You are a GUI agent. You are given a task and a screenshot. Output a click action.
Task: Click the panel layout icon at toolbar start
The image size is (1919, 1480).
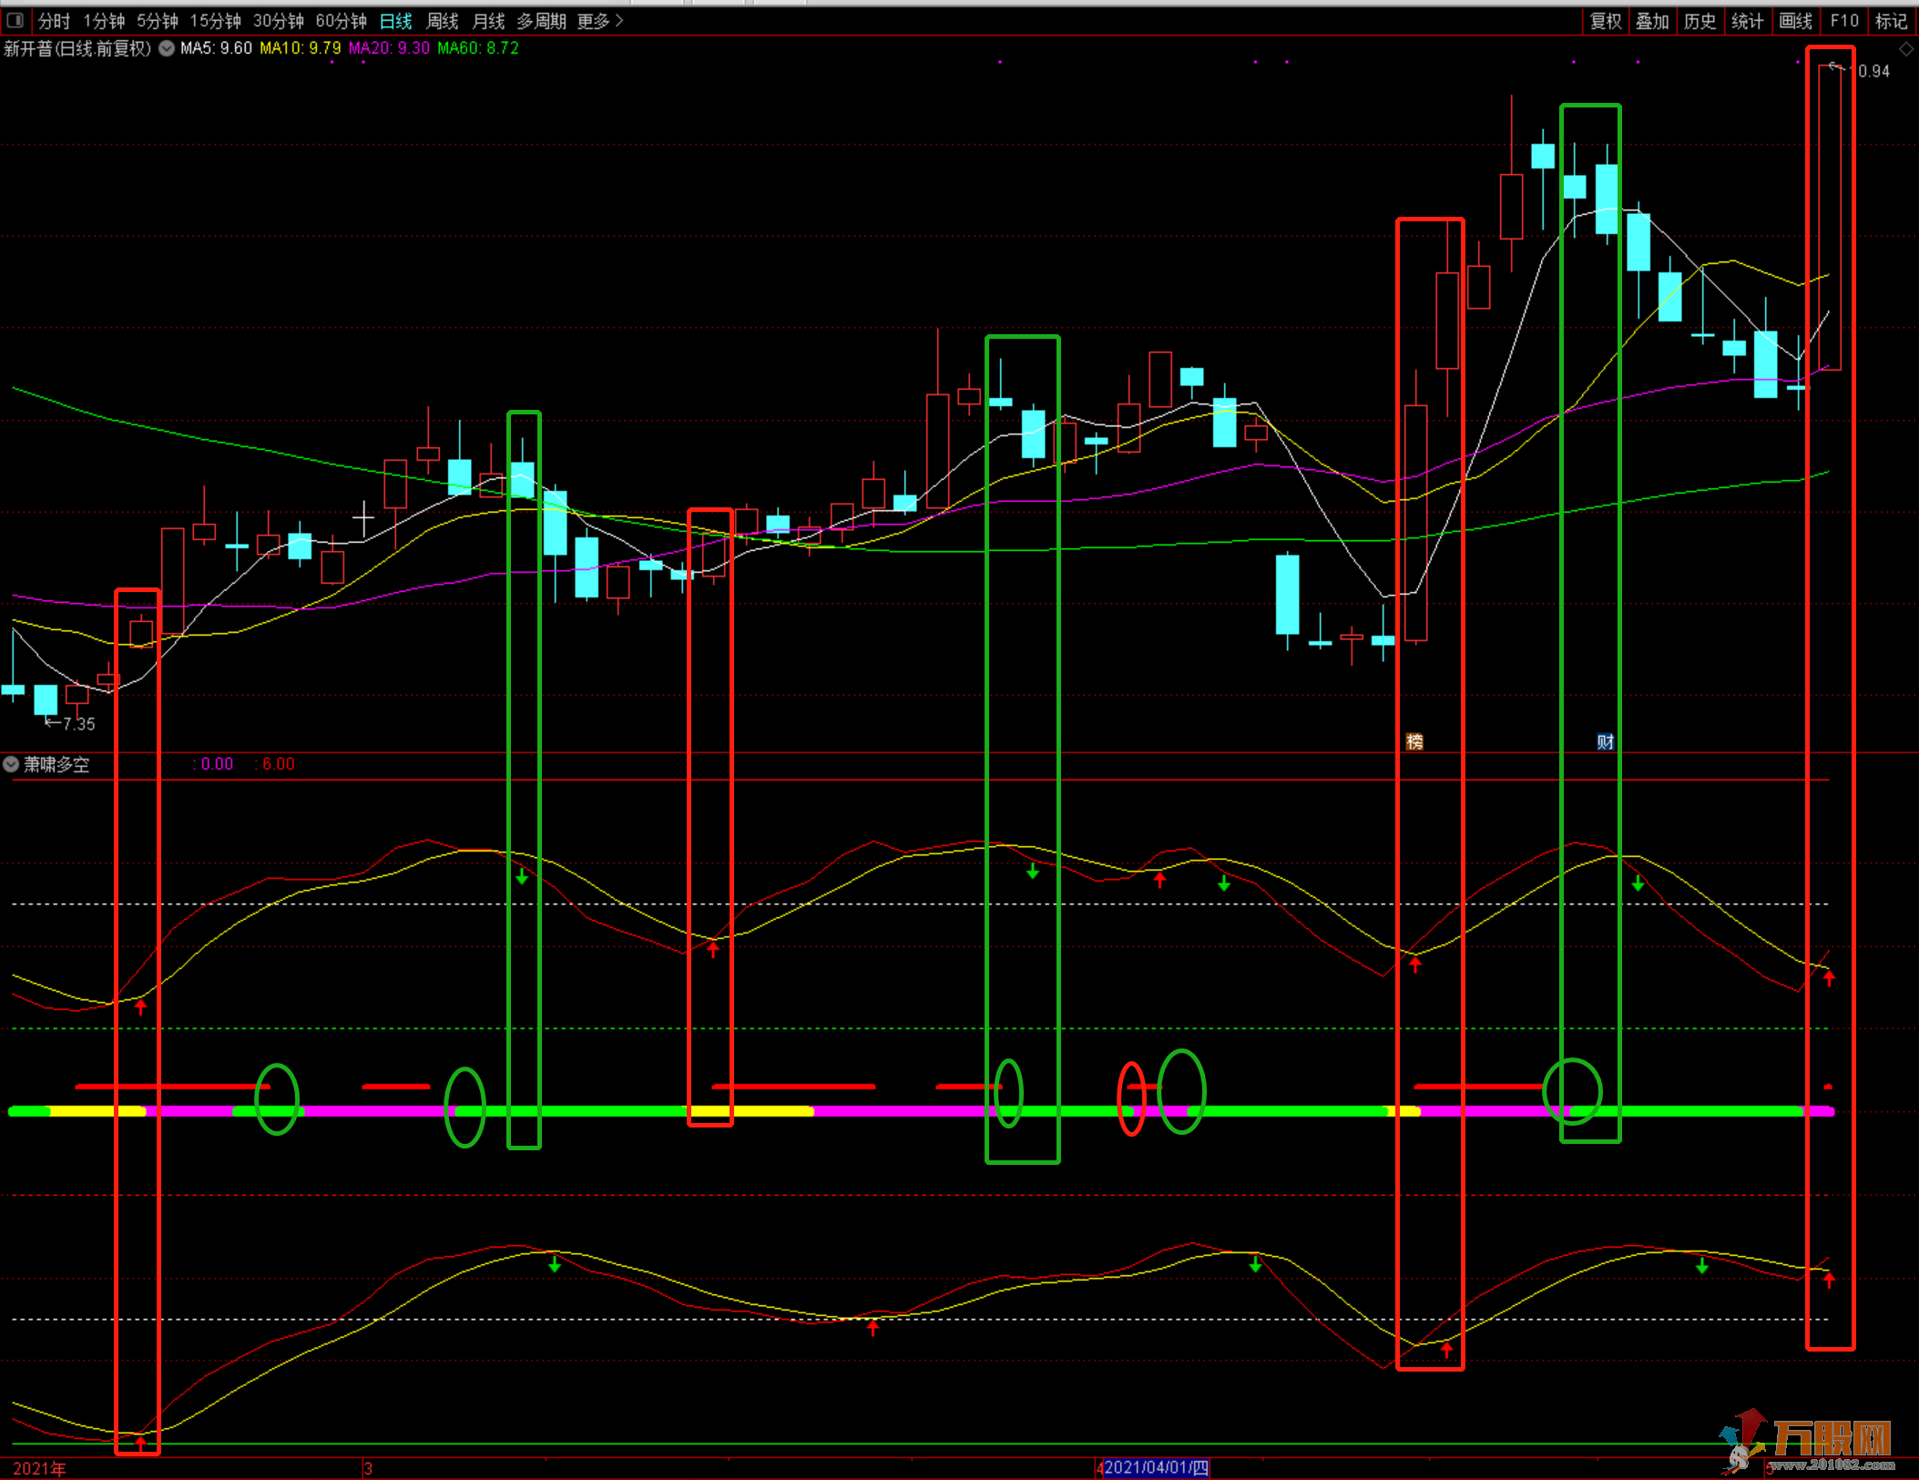[15, 20]
